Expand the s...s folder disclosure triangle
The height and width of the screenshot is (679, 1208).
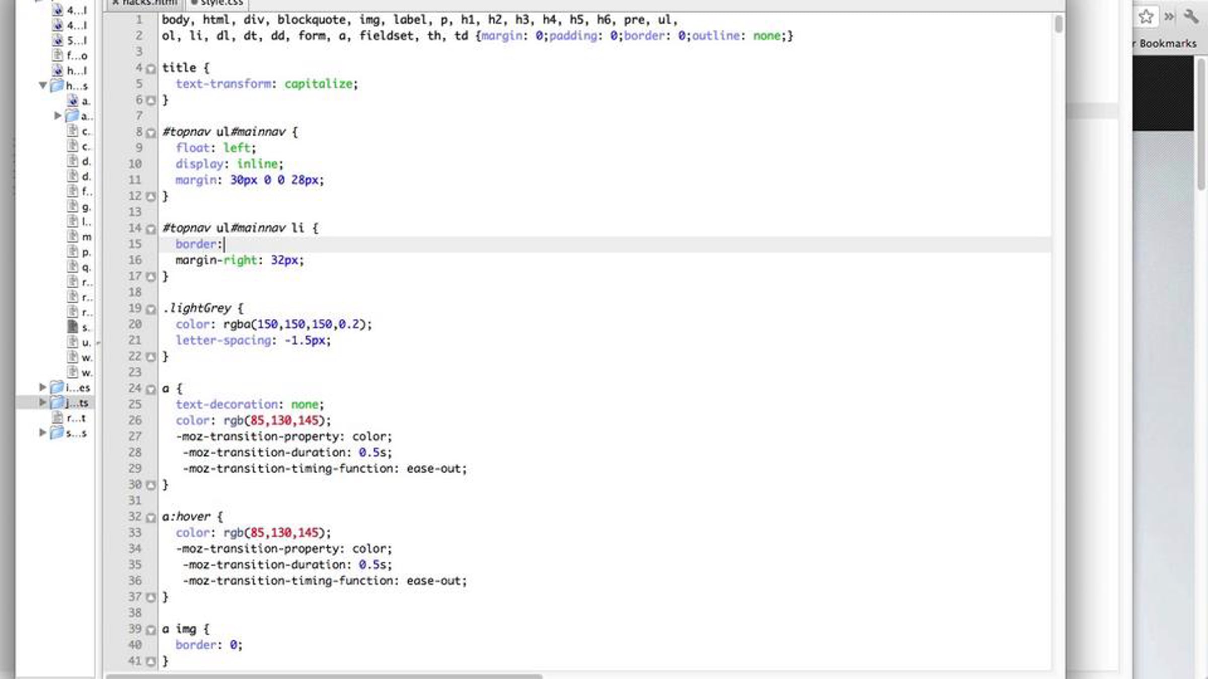coord(43,433)
